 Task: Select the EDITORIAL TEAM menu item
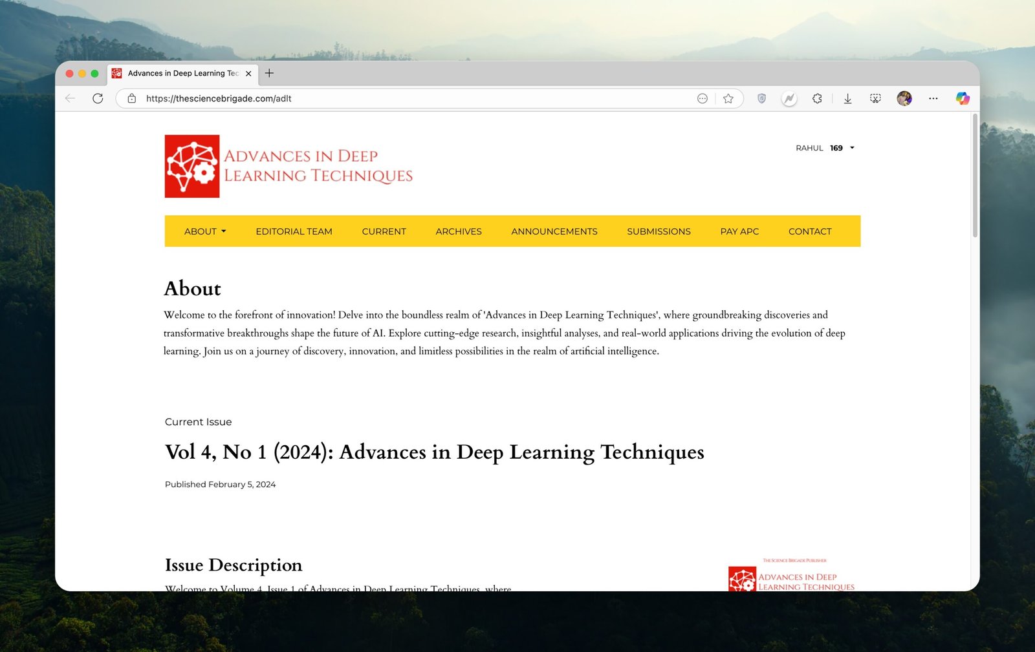point(294,231)
